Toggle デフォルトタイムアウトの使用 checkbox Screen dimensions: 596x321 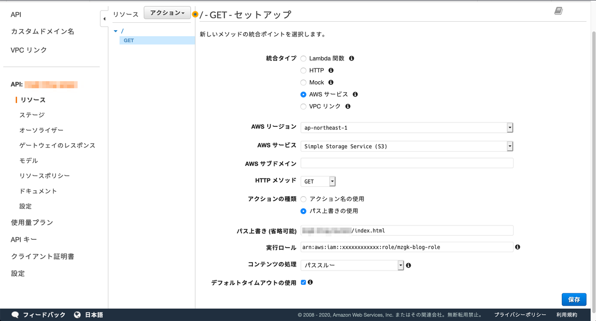click(x=303, y=282)
